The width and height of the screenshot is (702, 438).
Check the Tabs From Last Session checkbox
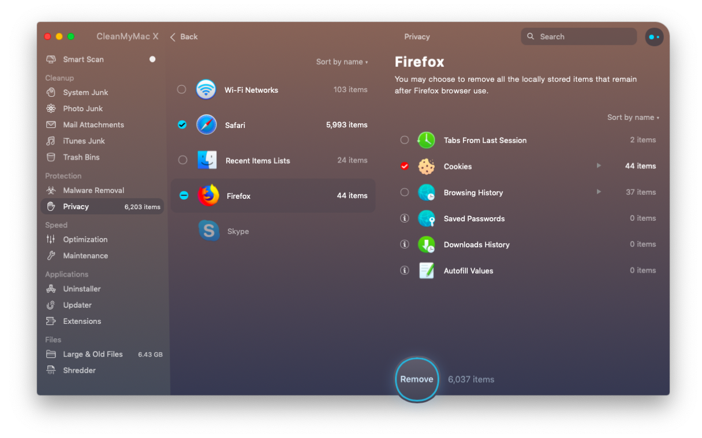(405, 140)
